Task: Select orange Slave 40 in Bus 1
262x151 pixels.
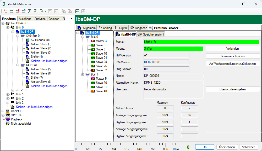Action: (92, 91)
